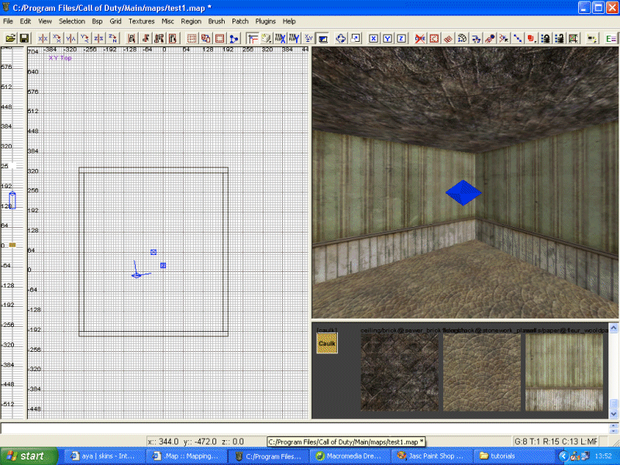Switch to the 'aya | skins' taskbar window
Image resolution: width=620 pixels, height=465 pixels.
[104, 456]
